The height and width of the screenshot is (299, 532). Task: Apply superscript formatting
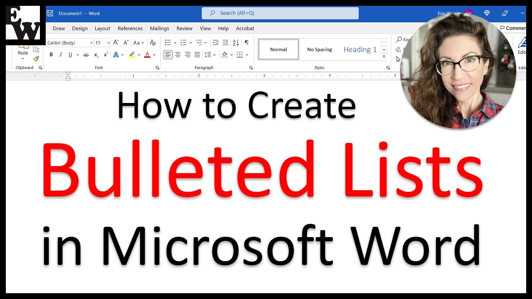(x=106, y=55)
